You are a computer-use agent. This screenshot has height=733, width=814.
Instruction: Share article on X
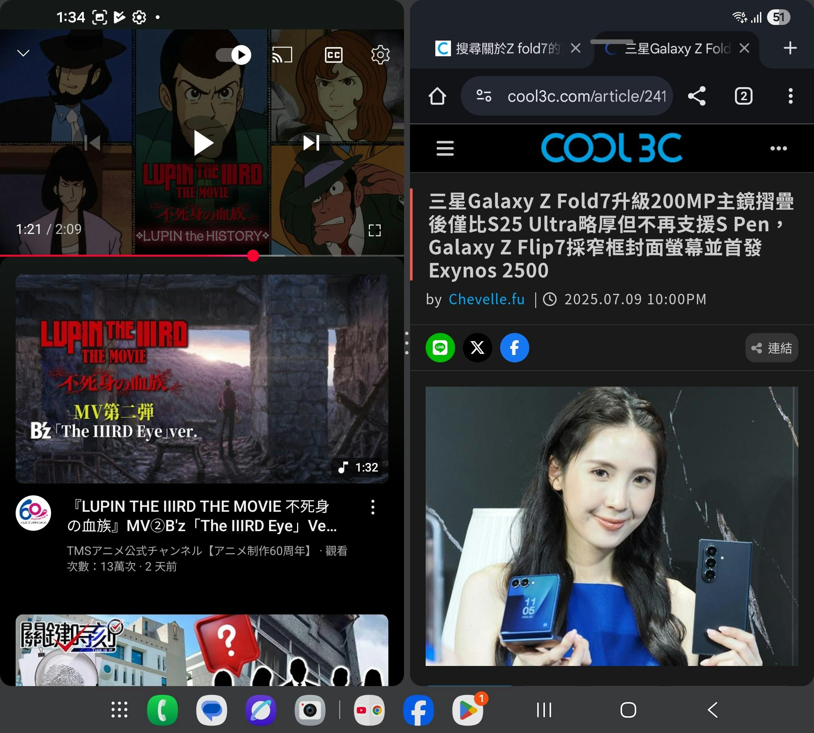pos(477,348)
